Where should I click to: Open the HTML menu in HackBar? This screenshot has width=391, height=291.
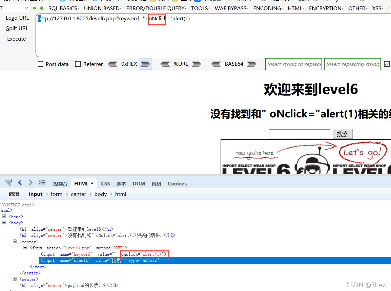pyautogui.click(x=296, y=8)
